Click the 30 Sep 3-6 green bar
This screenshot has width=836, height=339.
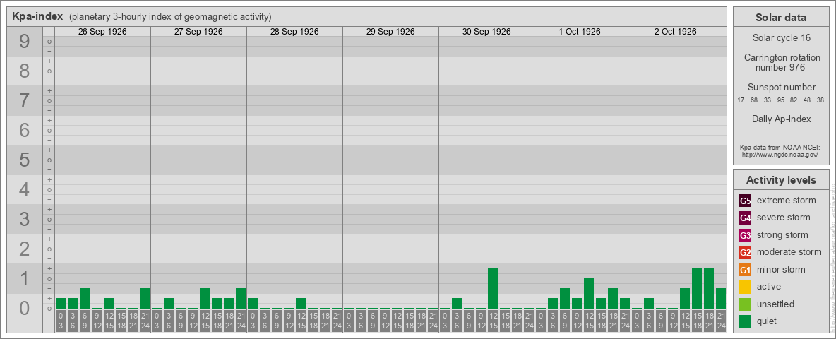pos(456,303)
